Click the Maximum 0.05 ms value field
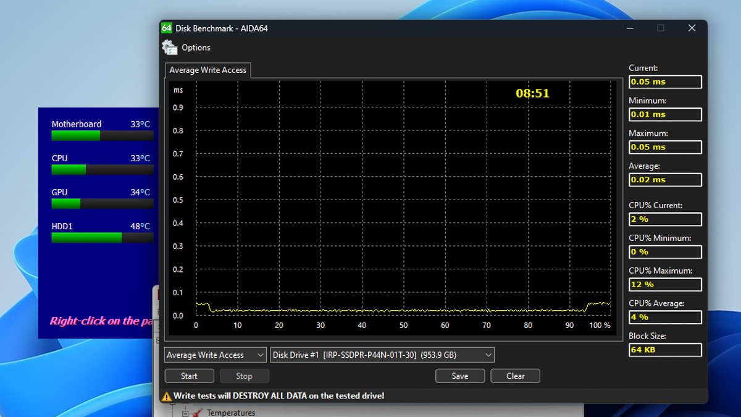Viewport: 741px width, 417px height. coord(665,147)
